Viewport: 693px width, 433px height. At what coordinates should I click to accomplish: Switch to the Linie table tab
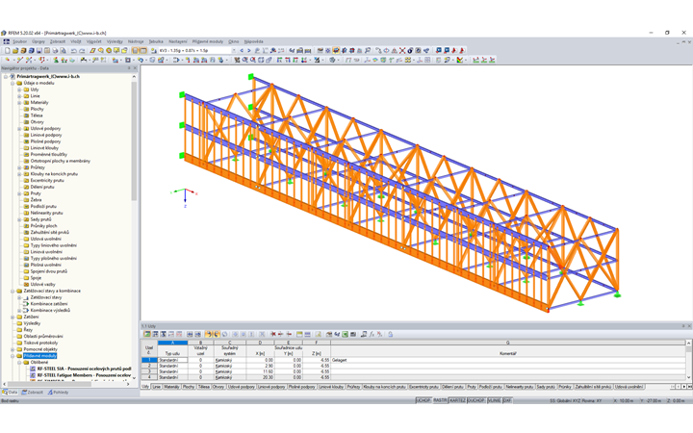click(157, 387)
